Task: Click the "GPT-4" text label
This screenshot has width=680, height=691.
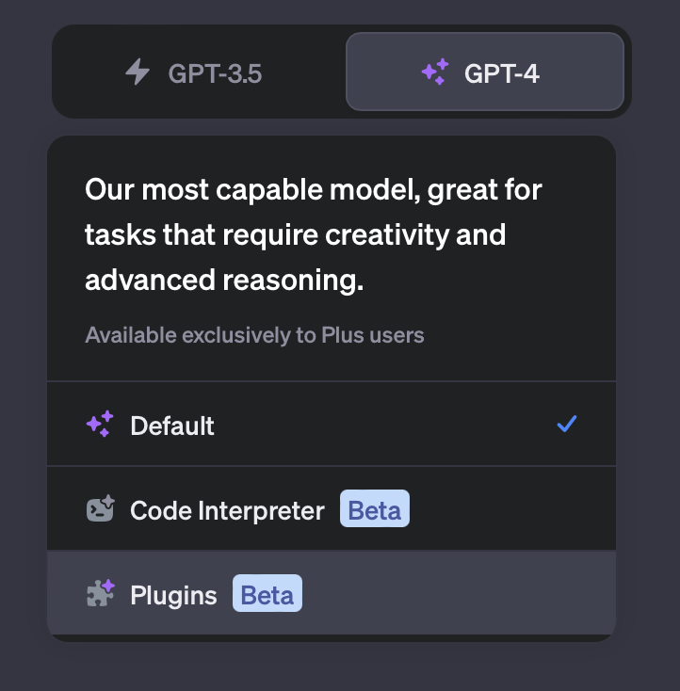Action: 502,73
